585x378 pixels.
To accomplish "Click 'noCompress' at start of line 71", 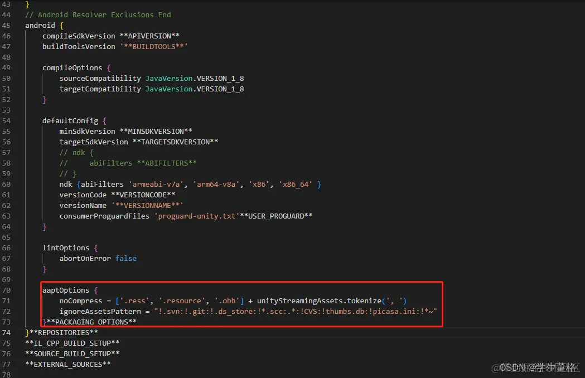I will click(x=81, y=301).
